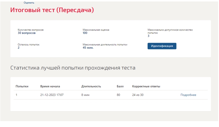
Task: Click the Попытки column header
Action: point(22,86)
